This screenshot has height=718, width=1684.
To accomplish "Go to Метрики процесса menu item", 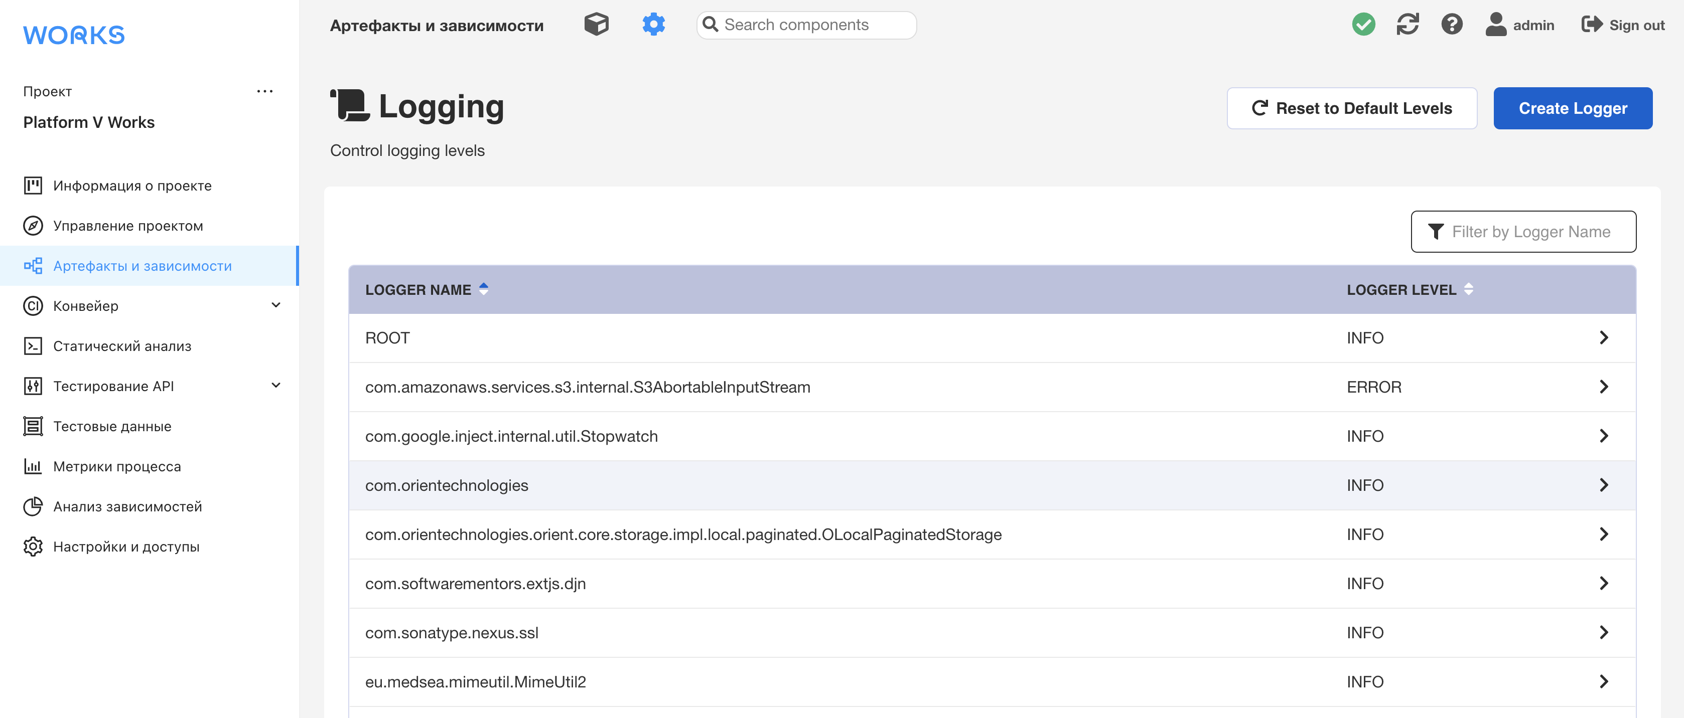I will [117, 466].
